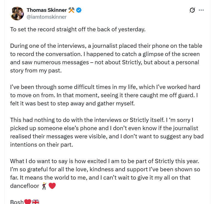Image resolution: width=217 pixels, height=204 pixels.
Task: Expand the three-dot More options menu
Action: click(201, 10)
